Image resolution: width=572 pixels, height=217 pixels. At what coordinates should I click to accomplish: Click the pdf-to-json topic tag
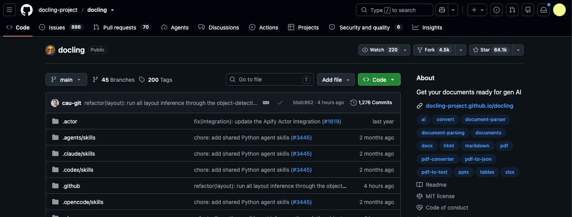click(x=478, y=159)
